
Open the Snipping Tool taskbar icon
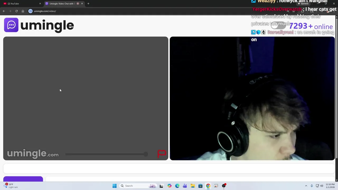click(x=216, y=186)
